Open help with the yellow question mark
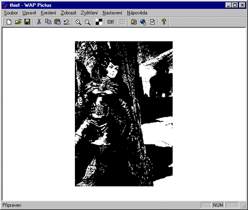This screenshot has width=248, height=210. (x=164, y=22)
